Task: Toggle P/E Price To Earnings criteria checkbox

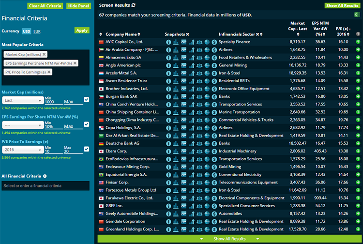Action: coord(86,149)
